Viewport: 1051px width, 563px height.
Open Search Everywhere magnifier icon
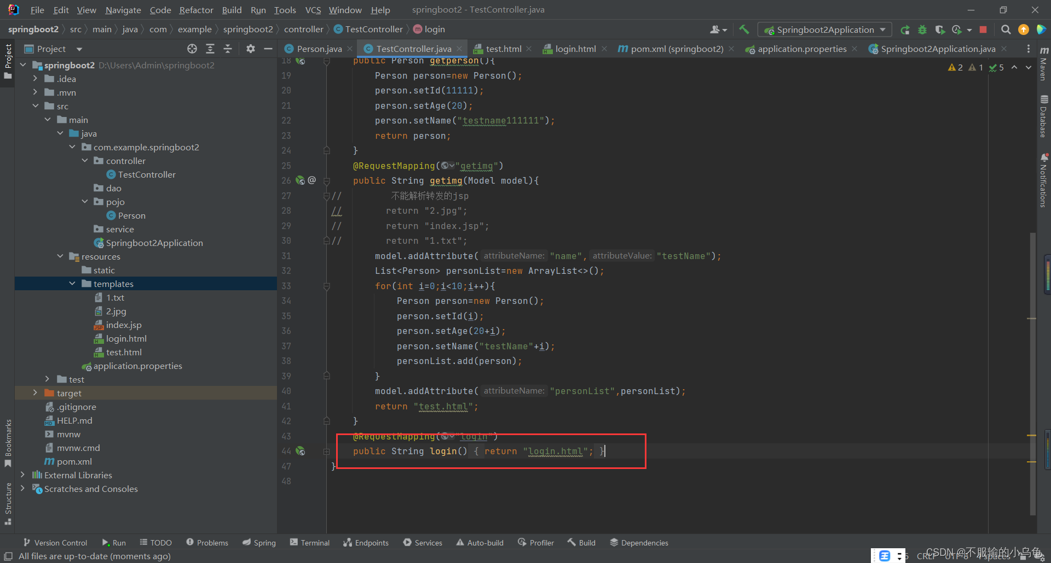coord(1006,30)
